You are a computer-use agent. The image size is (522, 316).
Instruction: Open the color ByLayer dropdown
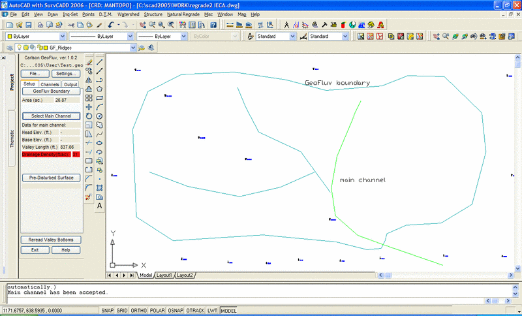coord(62,37)
